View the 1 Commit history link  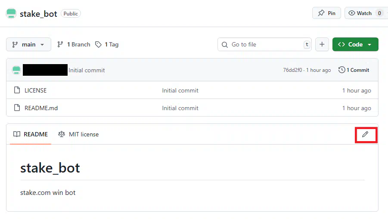pos(354,70)
